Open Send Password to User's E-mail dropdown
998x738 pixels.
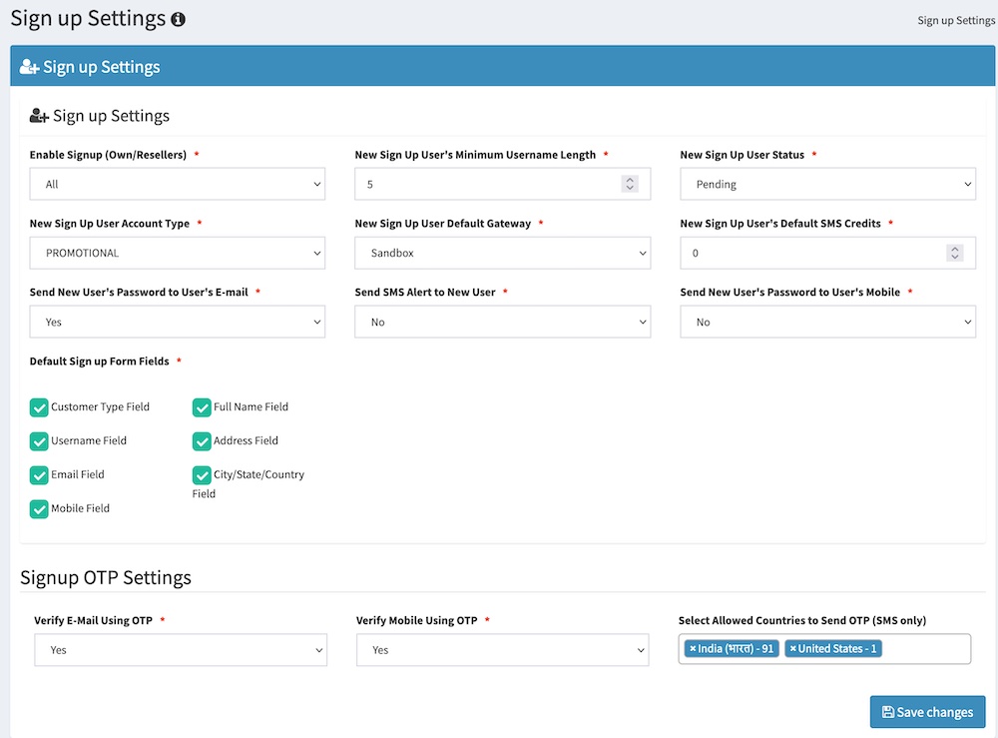point(177,322)
